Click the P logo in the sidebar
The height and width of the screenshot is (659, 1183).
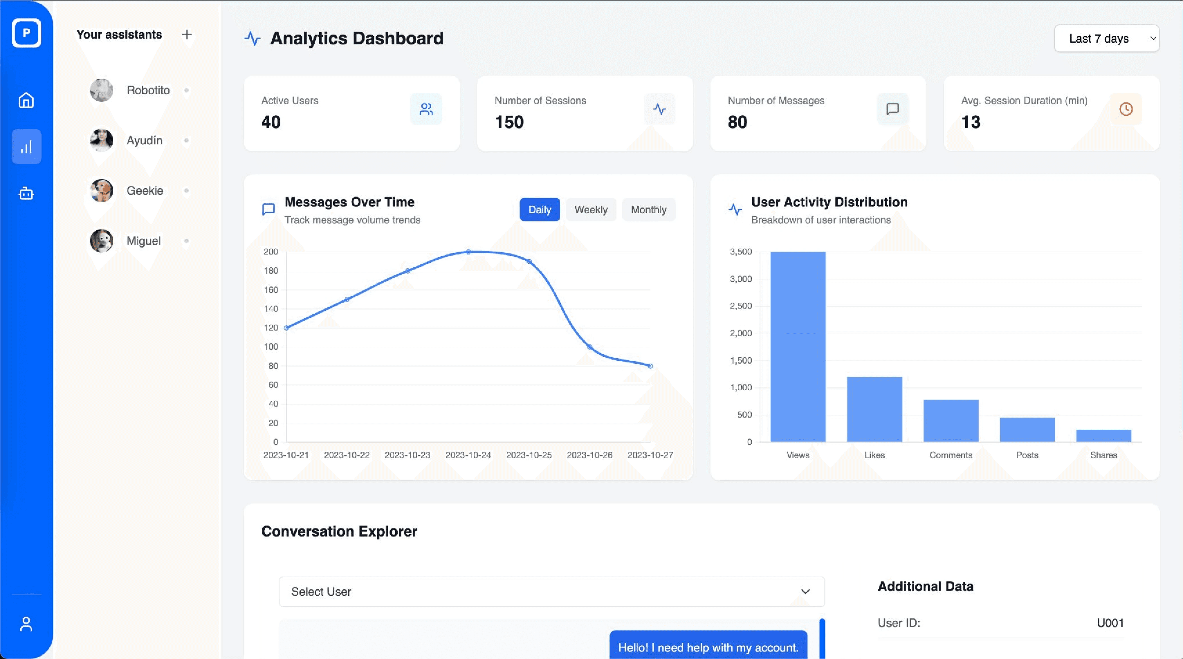[x=26, y=33]
